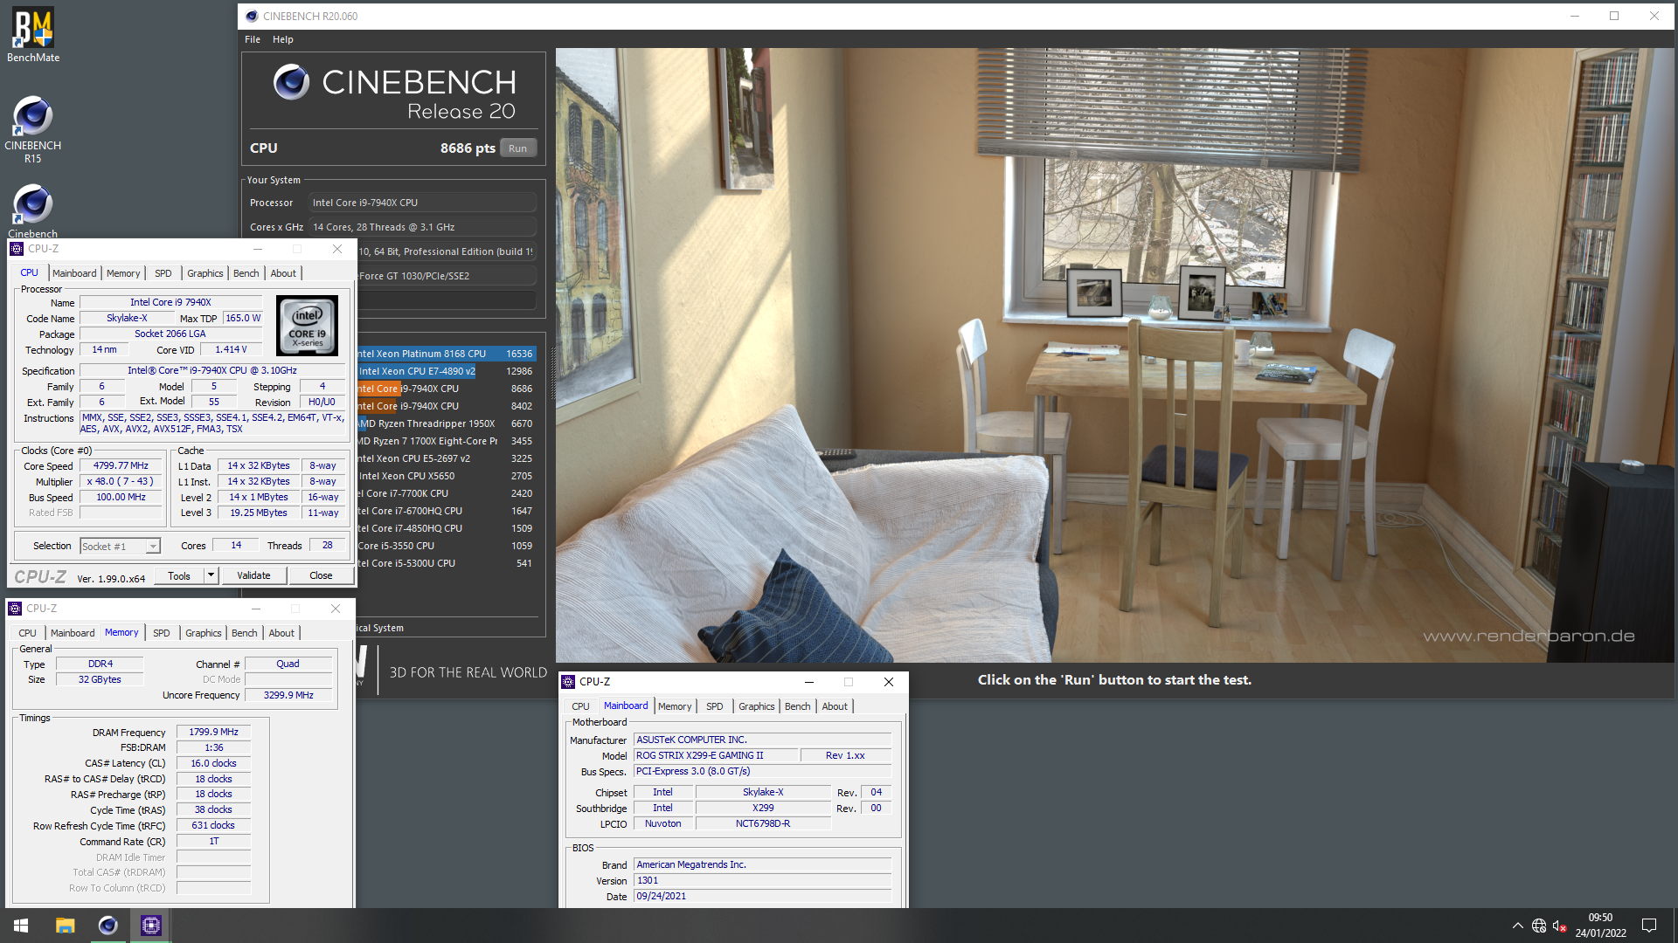Click the BIOS version value 1301

tap(762, 881)
